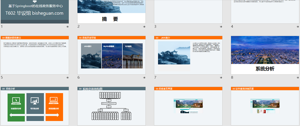Click the transition star under slide 4
300x126 pixels.
tap(298, 27)
